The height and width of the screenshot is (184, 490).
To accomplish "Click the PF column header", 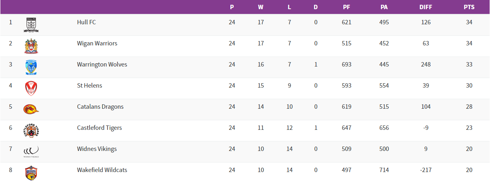I will coord(347,7).
